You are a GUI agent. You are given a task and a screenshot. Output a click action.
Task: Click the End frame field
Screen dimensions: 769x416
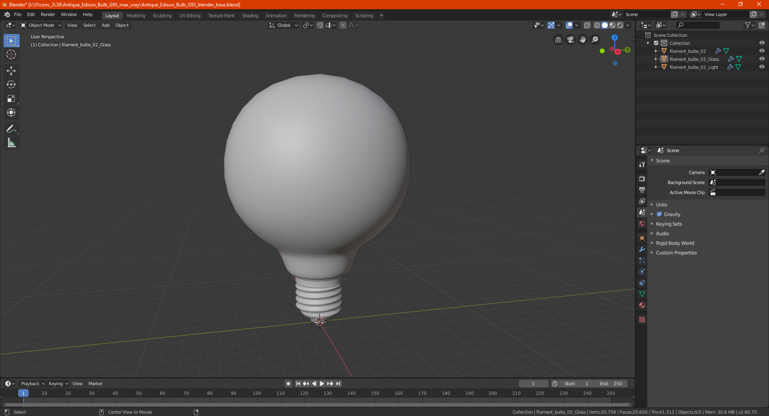click(610, 384)
